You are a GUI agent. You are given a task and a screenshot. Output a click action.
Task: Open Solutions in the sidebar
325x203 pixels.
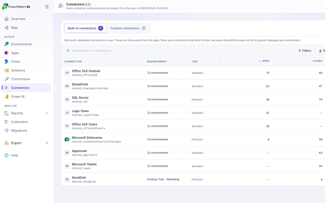click(x=26, y=70)
